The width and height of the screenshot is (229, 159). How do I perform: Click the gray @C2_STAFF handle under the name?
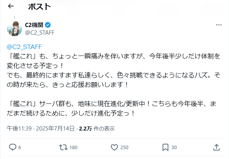pyautogui.click(x=40, y=33)
